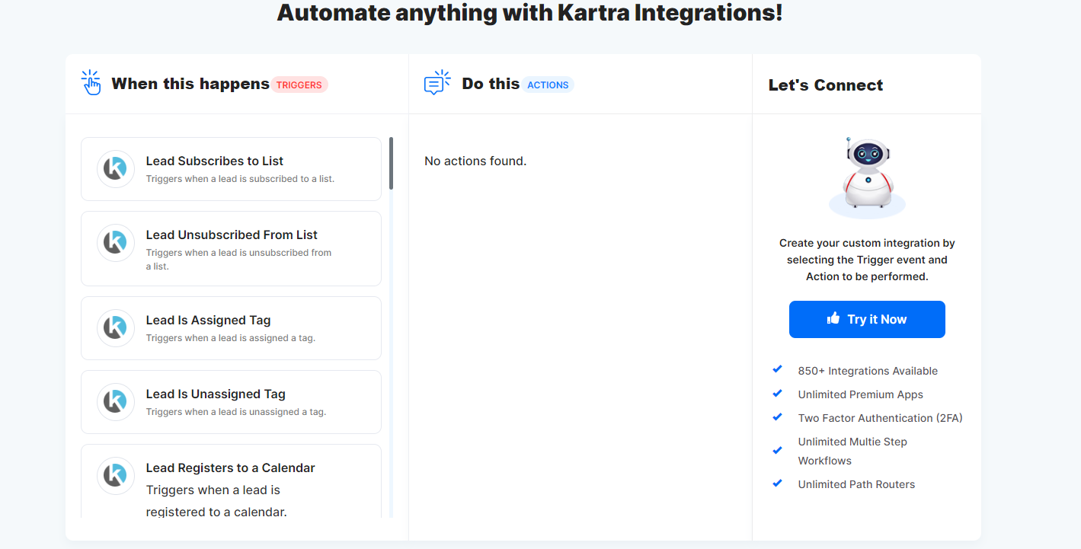The height and width of the screenshot is (549, 1081).
Task: Click the Kartra logo beside Lead Subscribes to List
Action: point(116,169)
